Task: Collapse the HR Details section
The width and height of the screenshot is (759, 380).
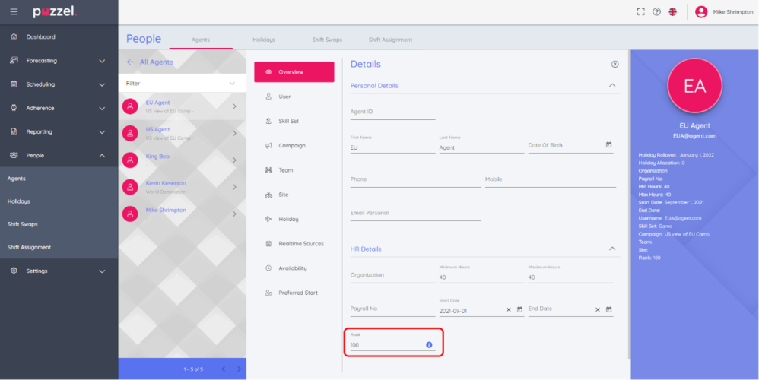Action: 612,249
